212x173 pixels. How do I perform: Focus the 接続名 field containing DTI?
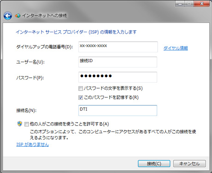[118, 110]
